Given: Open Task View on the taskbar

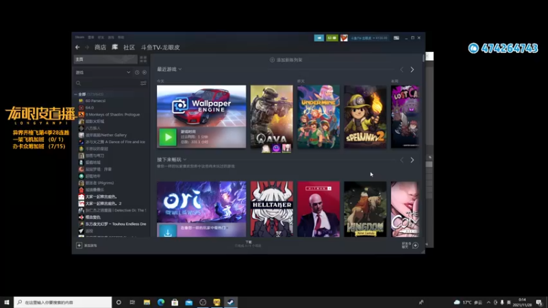Looking at the screenshot, I should point(132,303).
